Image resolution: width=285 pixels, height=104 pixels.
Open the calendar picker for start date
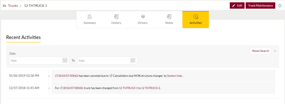point(65,60)
